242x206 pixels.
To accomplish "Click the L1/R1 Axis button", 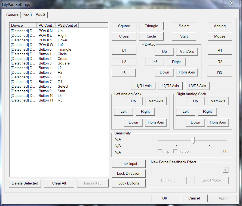I will coord(143,86).
